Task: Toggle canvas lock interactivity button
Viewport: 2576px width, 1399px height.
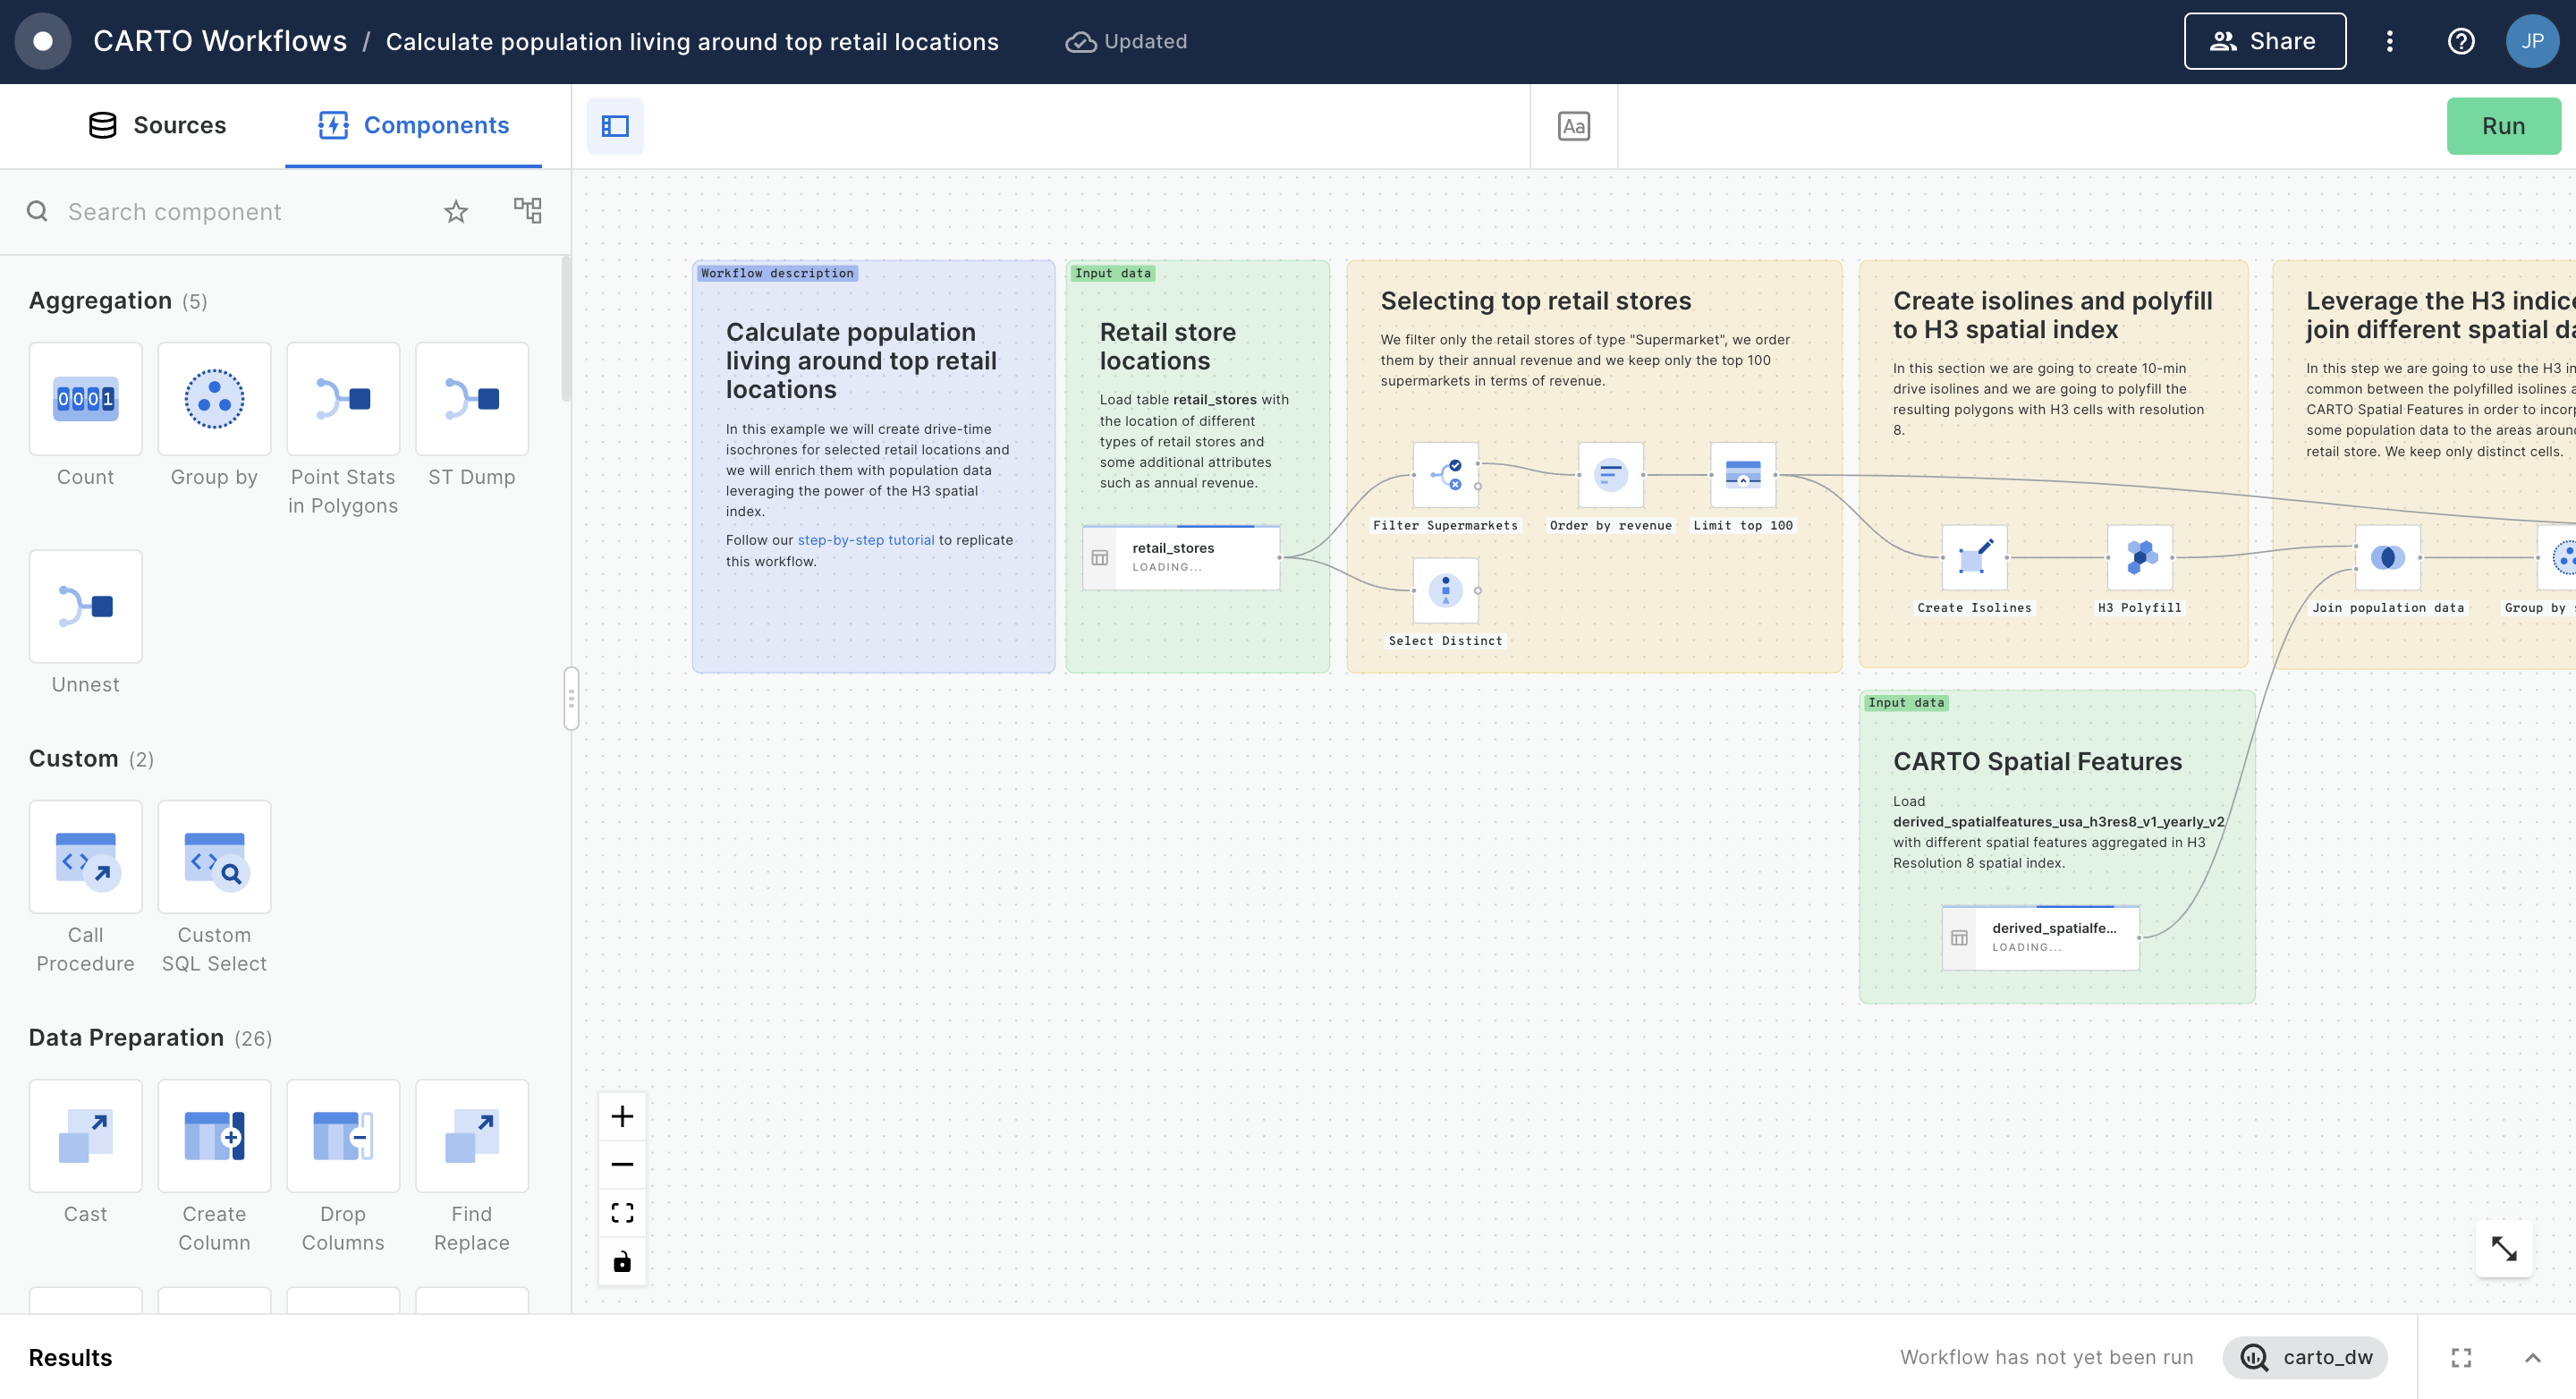Action: coord(622,1261)
